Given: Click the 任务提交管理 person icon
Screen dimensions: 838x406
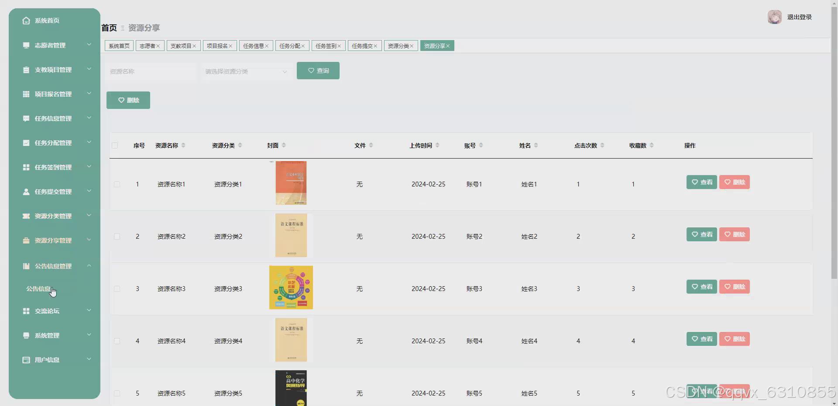Looking at the screenshot, I should (26, 192).
